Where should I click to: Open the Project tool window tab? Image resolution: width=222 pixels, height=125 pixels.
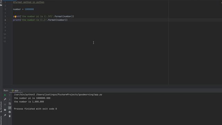[1, 3]
